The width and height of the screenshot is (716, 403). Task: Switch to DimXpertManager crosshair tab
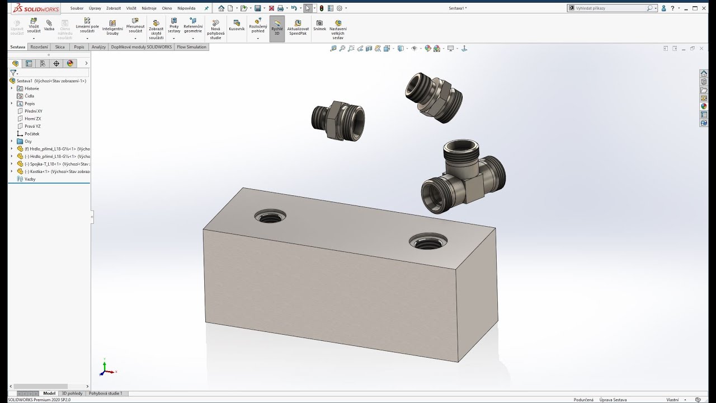pos(56,63)
